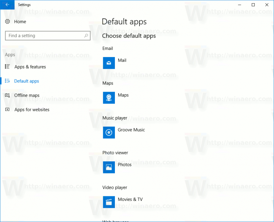The image size is (274, 222).
Task: Open Offline maps settings
Action: click(x=27, y=95)
